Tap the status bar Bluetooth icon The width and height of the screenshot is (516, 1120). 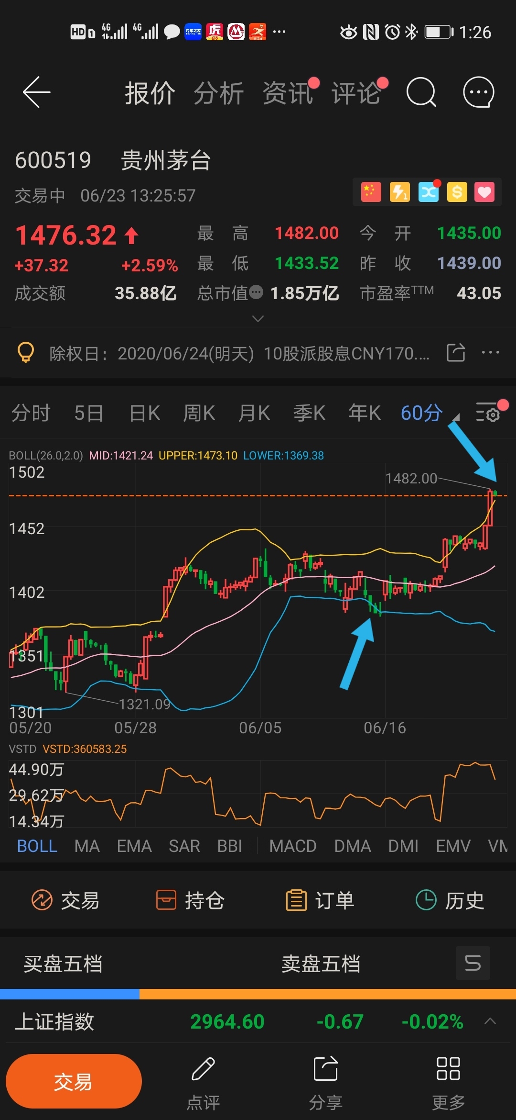(x=411, y=32)
